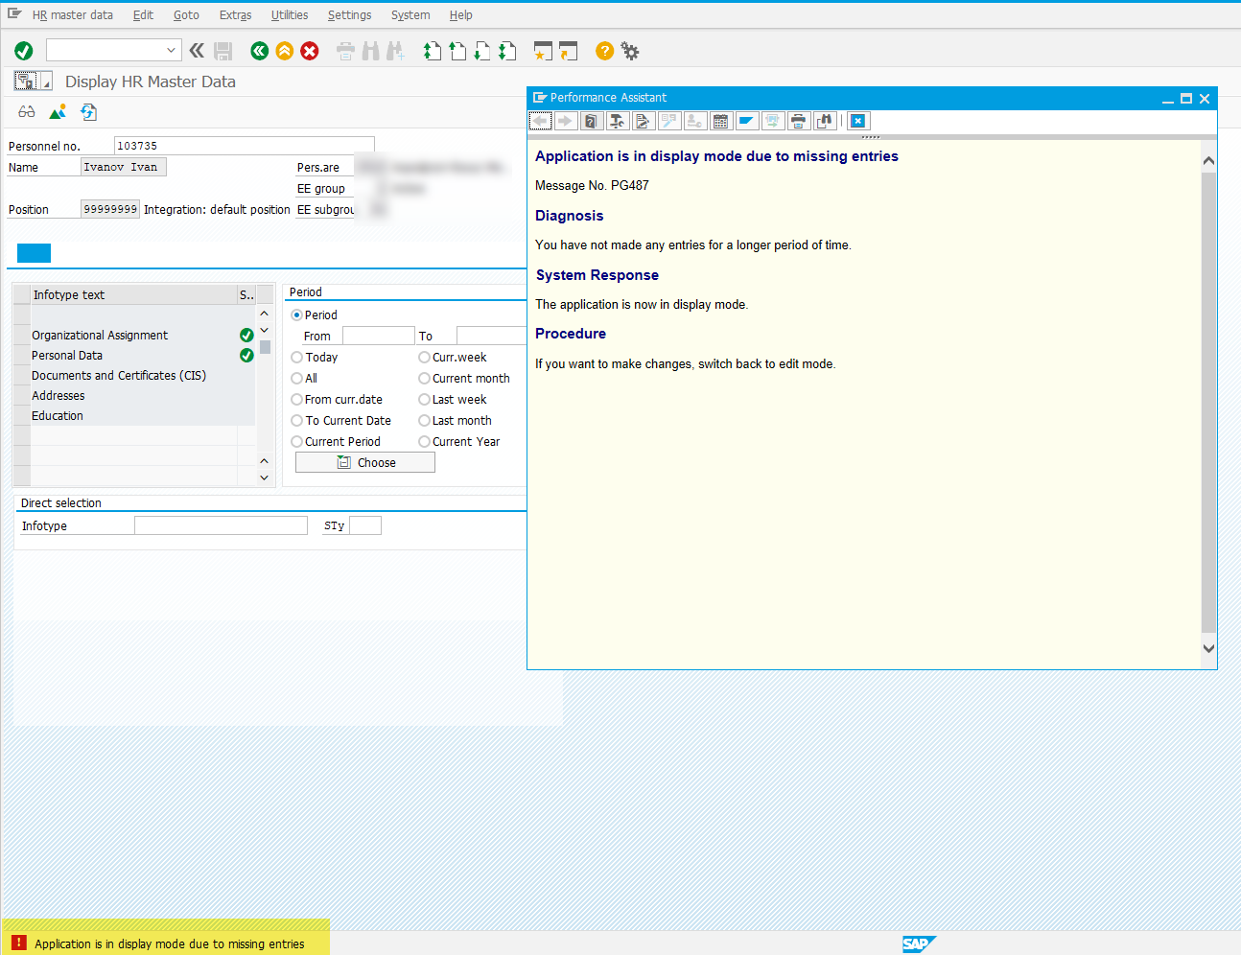Image resolution: width=1241 pixels, height=955 pixels.
Task: Select Documents and Certificates (CIS) row
Action: 135,375
